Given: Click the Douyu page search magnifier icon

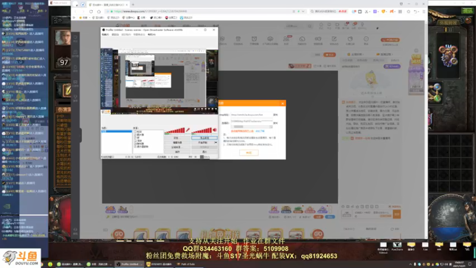Looking at the screenshot, I should pos(309,26).
